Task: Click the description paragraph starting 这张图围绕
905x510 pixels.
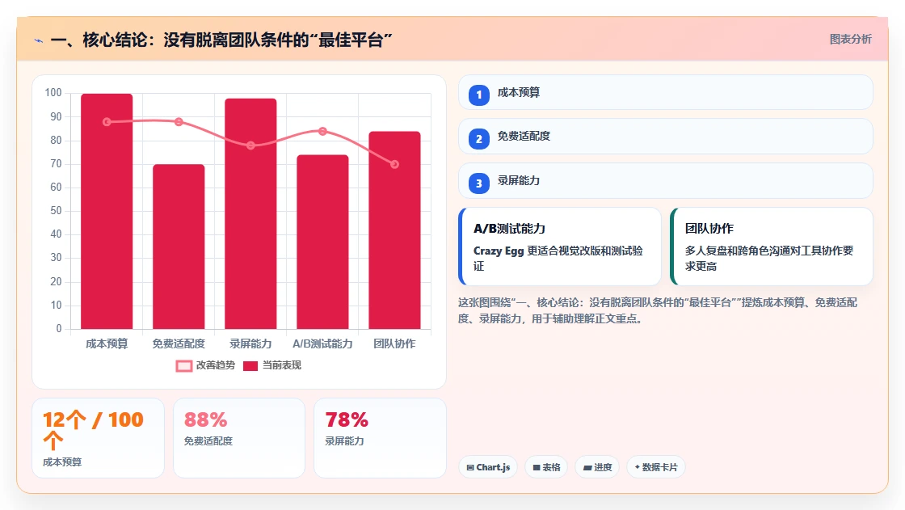Action: click(x=658, y=310)
